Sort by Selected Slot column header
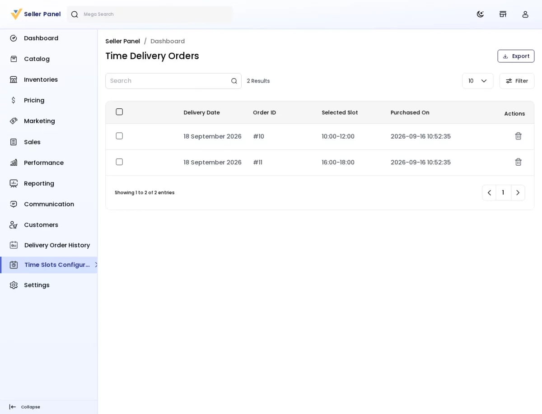Image resolution: width=542 pixels, height=414 pixels. 340,112
